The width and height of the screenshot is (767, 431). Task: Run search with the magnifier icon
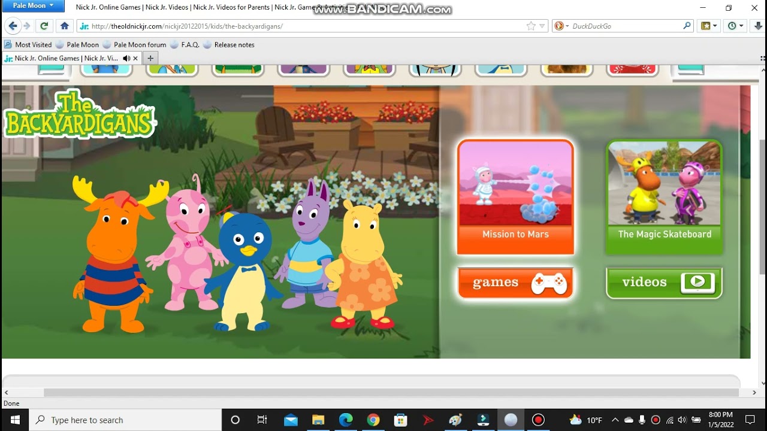pyautogui.click(x=687, y=26)
